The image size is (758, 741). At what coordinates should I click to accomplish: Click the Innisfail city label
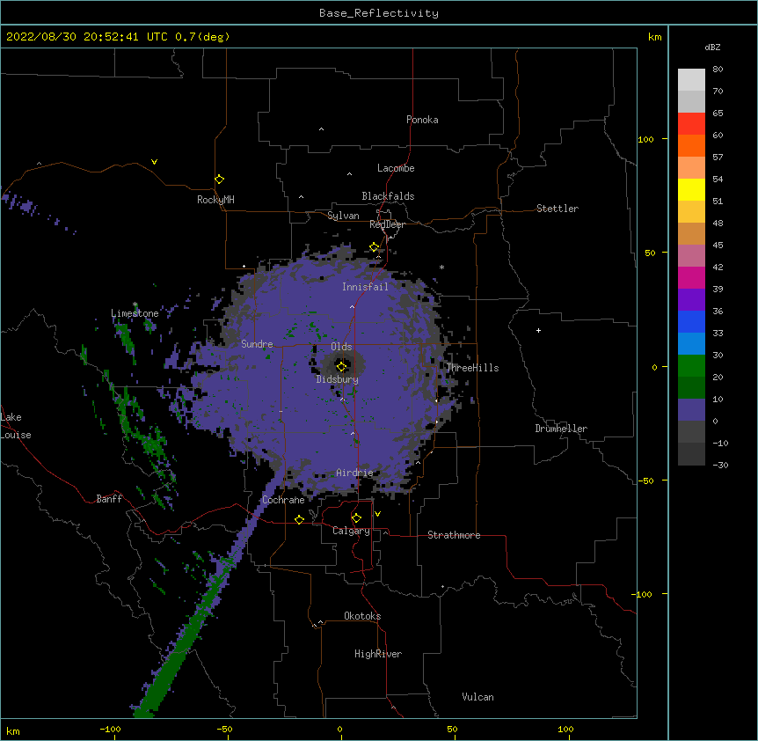365,287
